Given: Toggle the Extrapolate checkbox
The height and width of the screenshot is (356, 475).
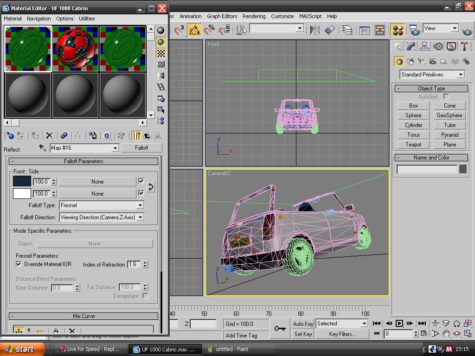Looking at the screenshot, I should pyautogui.click(x=145, y=296).
